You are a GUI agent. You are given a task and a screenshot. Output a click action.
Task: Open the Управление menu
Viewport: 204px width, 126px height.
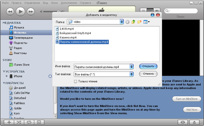(32, 3)
